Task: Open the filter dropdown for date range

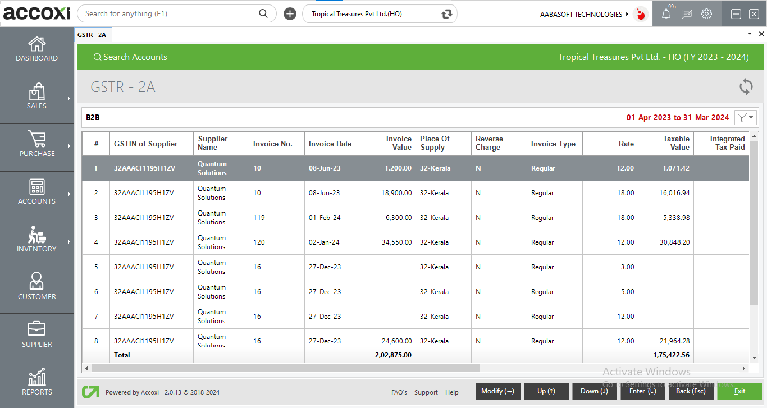Action: tap(746, 117)
